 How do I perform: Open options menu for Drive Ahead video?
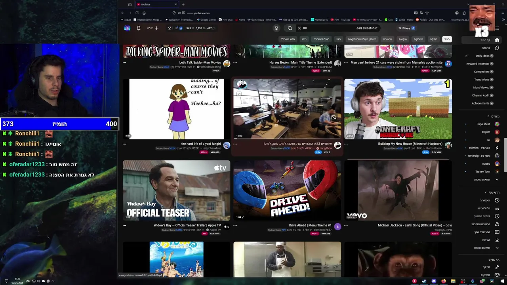click(235, 226)
